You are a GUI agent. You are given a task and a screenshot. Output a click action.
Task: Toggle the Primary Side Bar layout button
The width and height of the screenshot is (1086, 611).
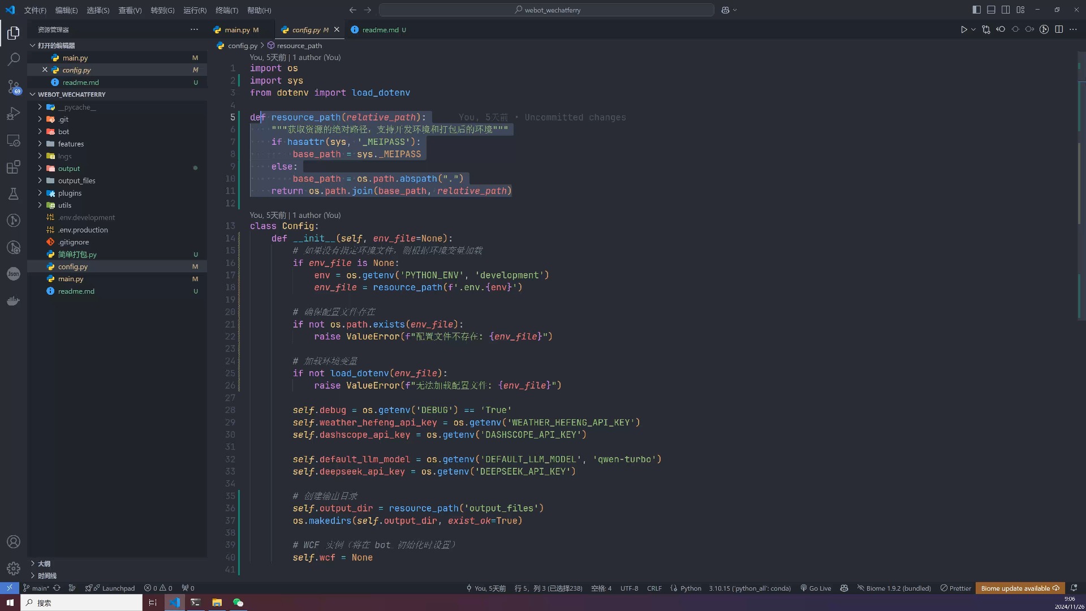coord(976,10)
